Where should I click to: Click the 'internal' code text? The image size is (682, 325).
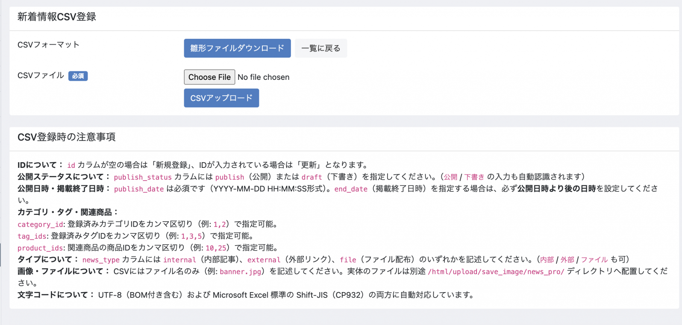point(179,260)
